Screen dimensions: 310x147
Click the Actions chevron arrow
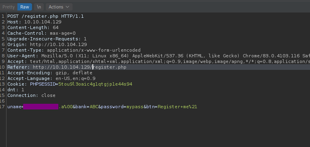pos(67,7)
